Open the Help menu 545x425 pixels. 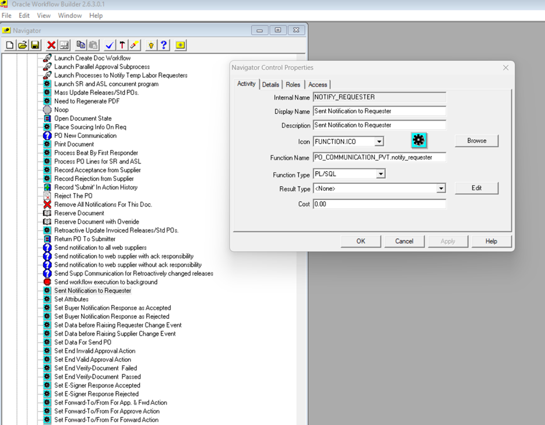coord(96,16)
